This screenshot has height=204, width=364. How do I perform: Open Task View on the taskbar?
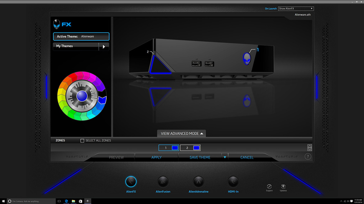click(x=59, y=201)
